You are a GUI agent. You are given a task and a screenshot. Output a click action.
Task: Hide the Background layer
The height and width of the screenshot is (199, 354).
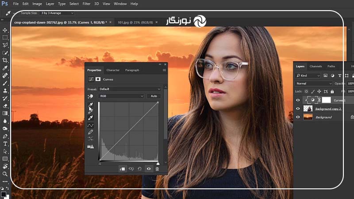(x=298, y=117)
